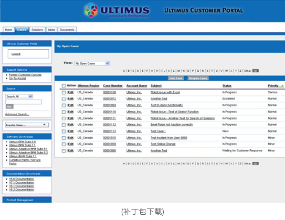The height and width of the screenshot is (220, 285).
Task: Click the search text input field
Action: pos(24,102)
